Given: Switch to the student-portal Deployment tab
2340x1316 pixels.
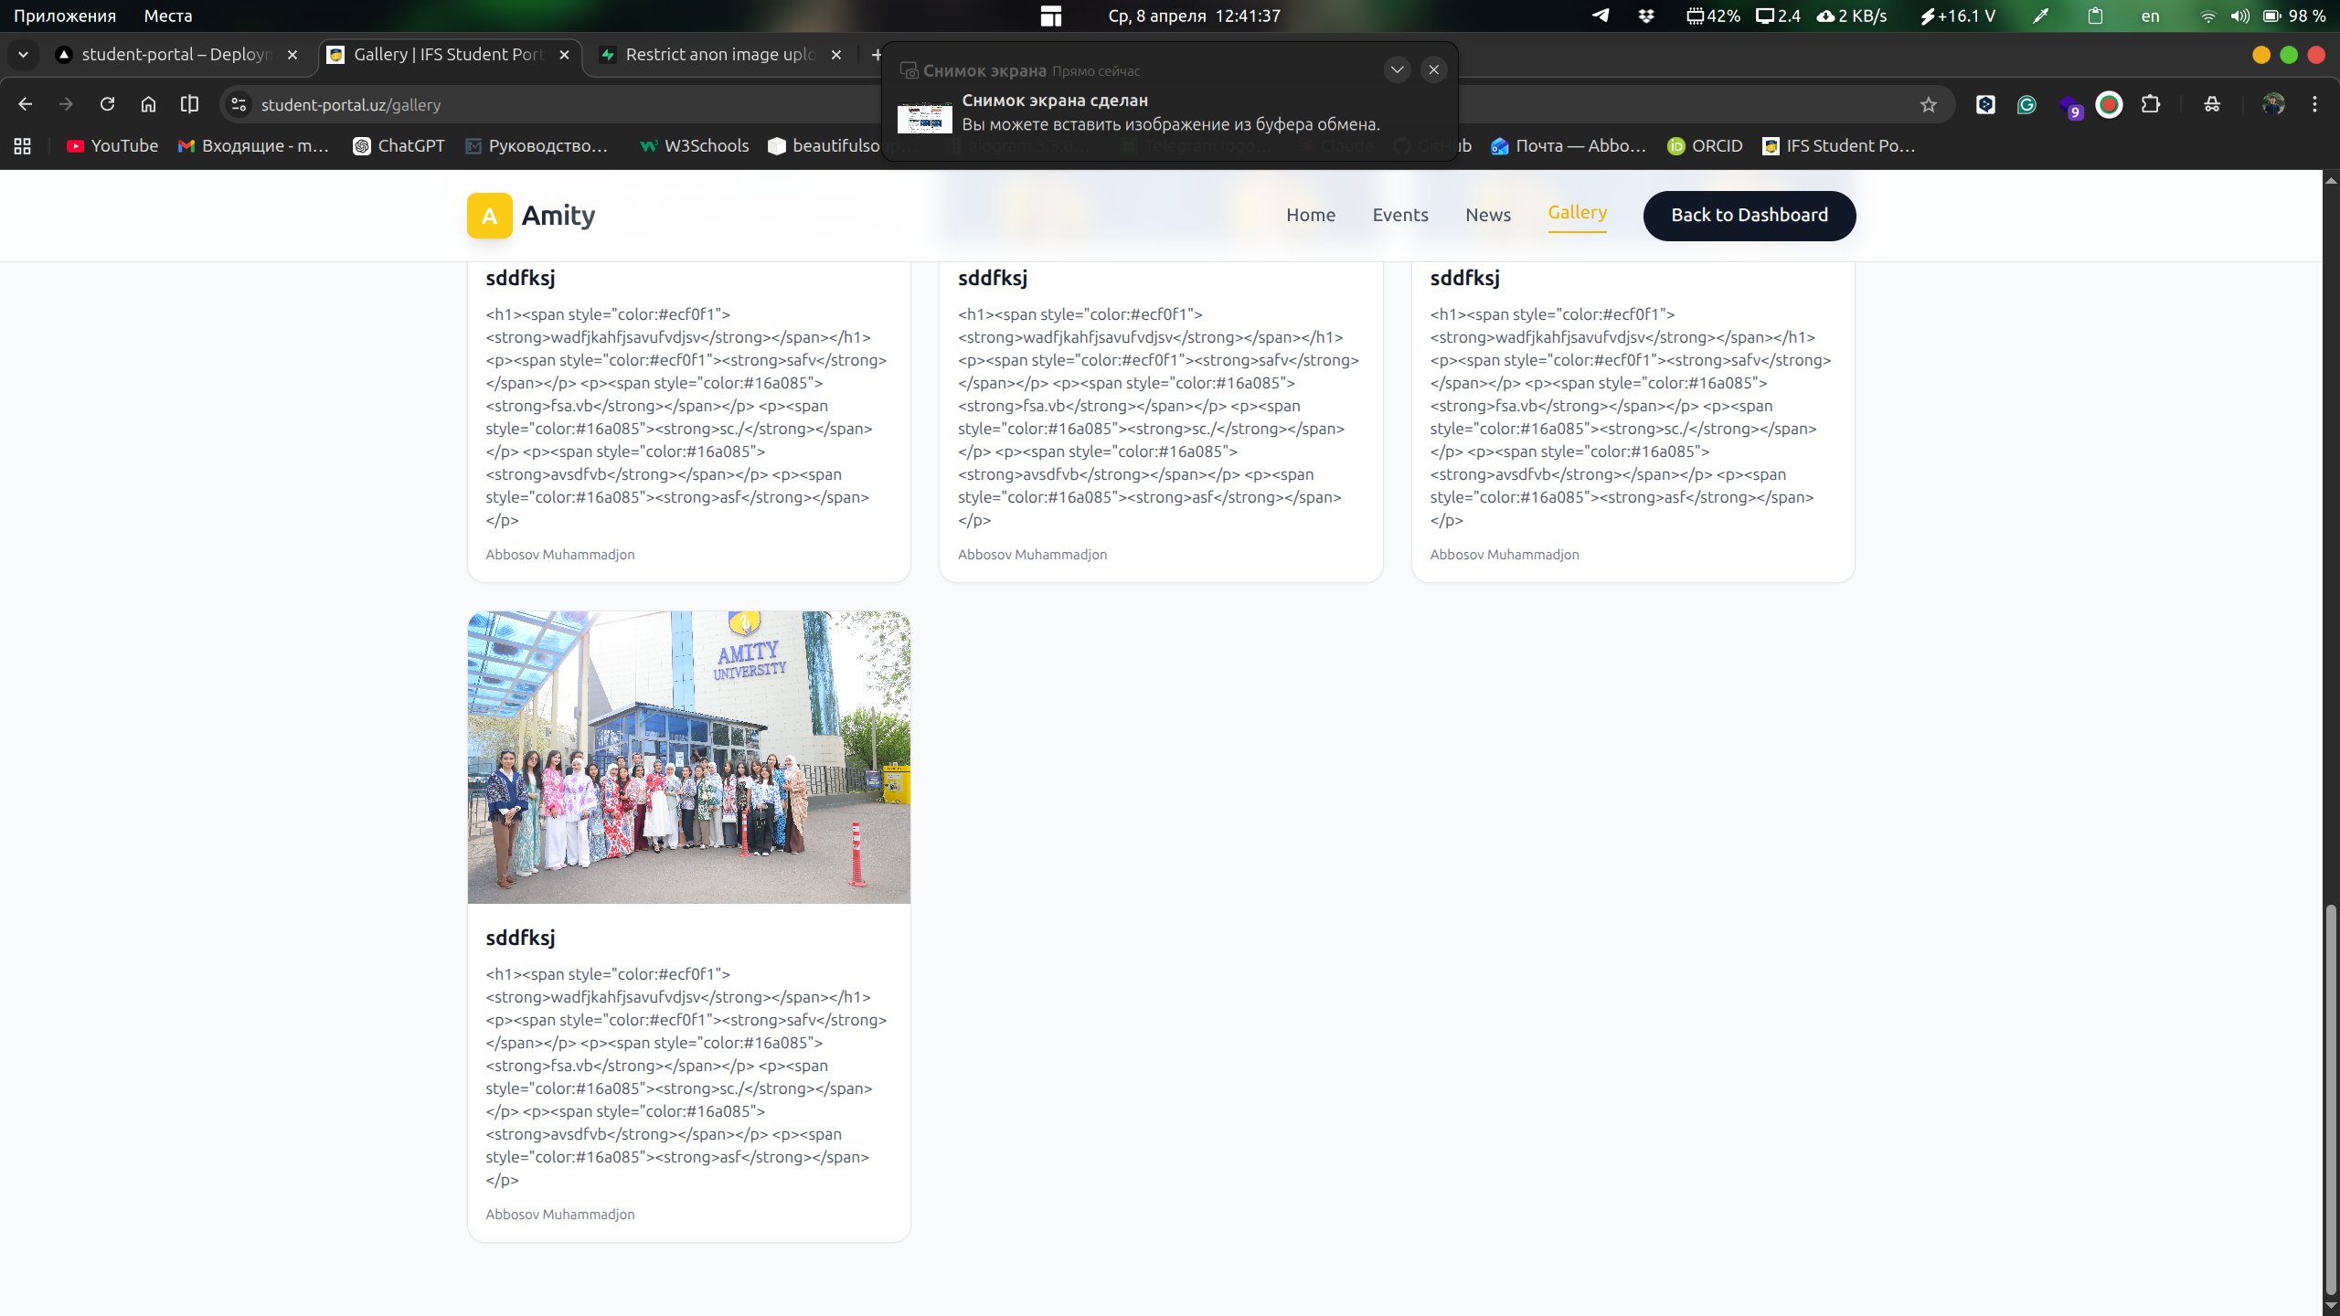Looking at the screenshot, I should [x=174, y=55].
